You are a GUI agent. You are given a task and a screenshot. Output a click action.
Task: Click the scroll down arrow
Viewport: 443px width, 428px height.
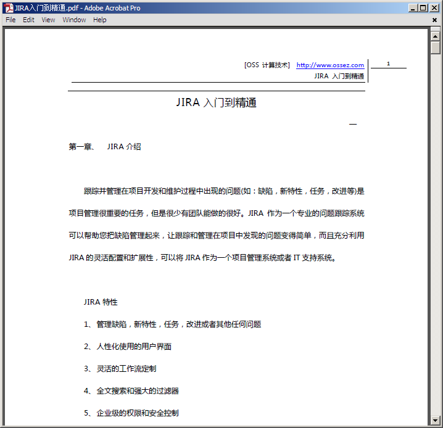pos(435,421)
